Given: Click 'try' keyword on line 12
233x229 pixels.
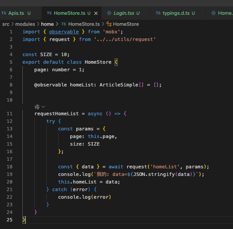Looking at the screenshot, I should (x=50, y=121).
